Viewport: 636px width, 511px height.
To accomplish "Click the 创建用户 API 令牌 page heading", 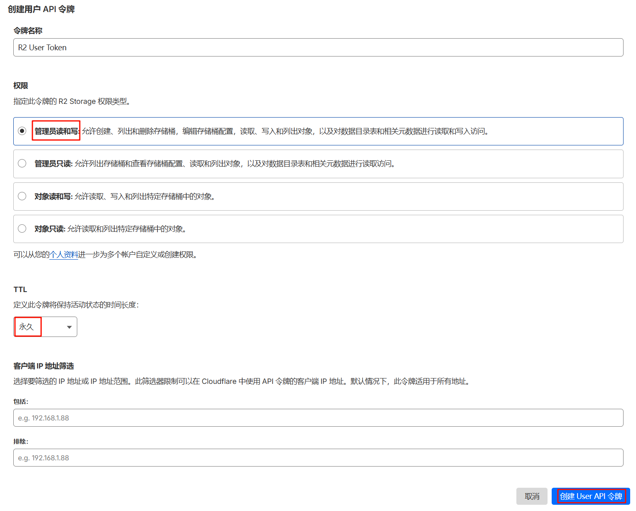I will pyautogui.click(x=41, y=9).
